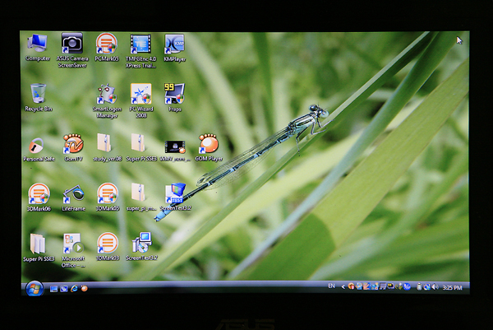493x330 pixels.
Task: Select the study_ver08 zip folder
Action: 107,147
